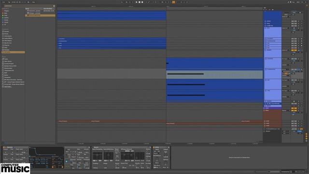Toggle the MIDI map mode switch
This screenshot has width=309, height=174.
click(298, 2)
